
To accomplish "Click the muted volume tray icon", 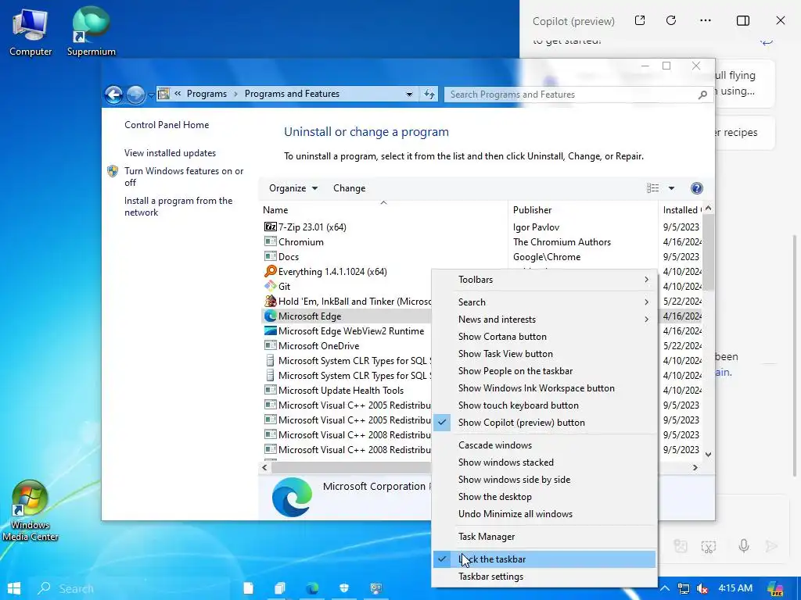I will [703, 588].
